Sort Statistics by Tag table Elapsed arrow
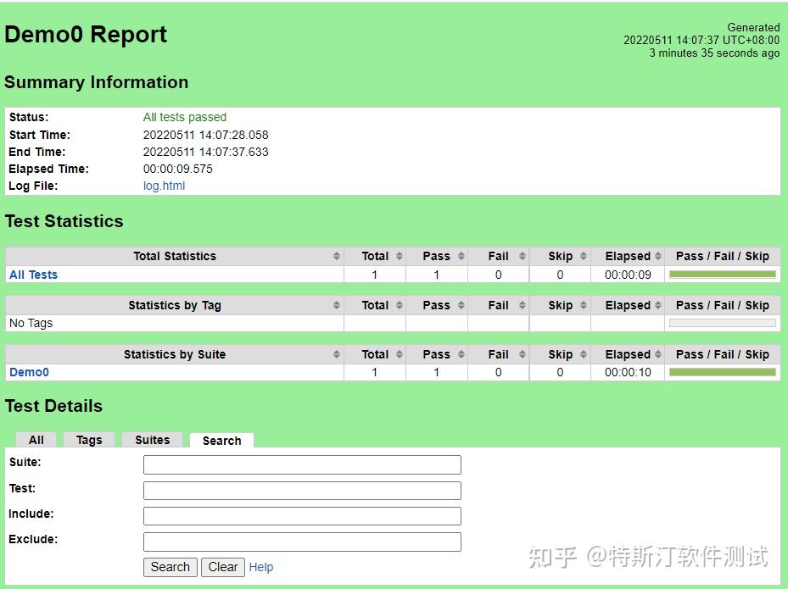This screenshot has height=589, width=788. pyautogui.click(x=658, y=305)
